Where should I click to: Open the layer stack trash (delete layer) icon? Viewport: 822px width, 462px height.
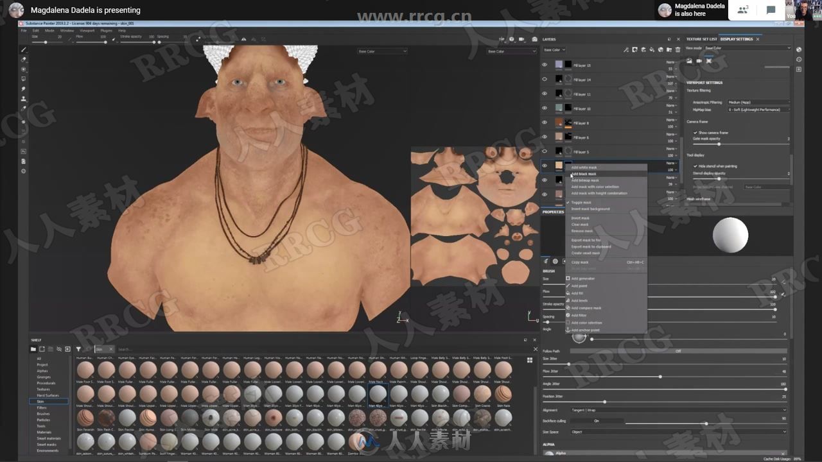tap(678, 49)
